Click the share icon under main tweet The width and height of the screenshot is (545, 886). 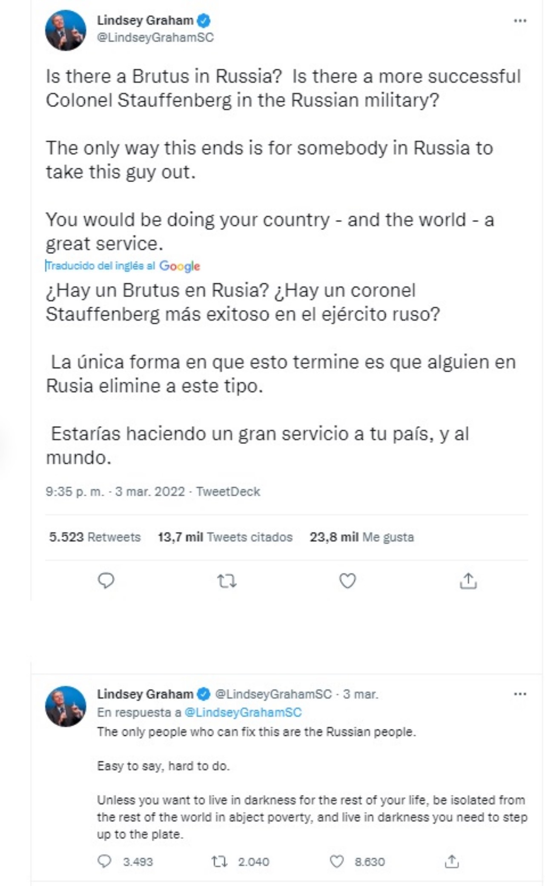pos(468,581)
